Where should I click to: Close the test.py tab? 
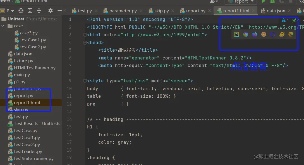[x=96, y=11]
